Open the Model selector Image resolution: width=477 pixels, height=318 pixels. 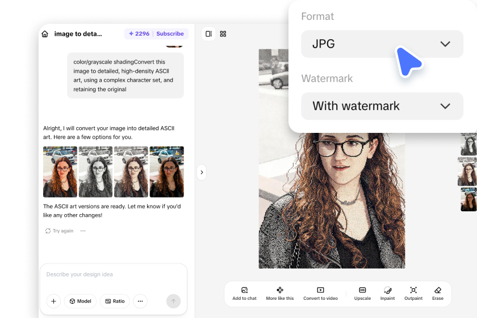coord(80,302)
